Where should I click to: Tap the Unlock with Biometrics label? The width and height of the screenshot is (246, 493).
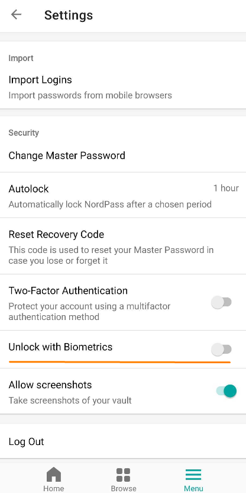pyautogui.click(x=60, y=347)
